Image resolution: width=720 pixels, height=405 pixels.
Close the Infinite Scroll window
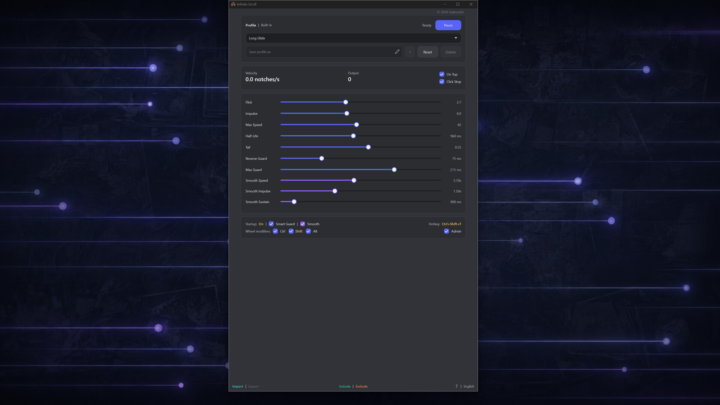(x=471, y=4)
